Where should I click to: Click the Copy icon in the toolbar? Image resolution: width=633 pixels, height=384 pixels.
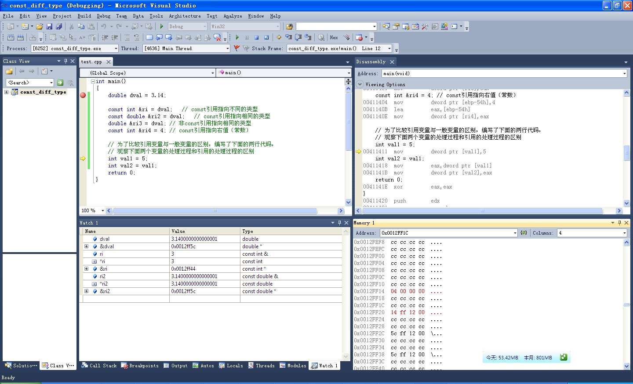pyautogui.click(x=81, y=26)
